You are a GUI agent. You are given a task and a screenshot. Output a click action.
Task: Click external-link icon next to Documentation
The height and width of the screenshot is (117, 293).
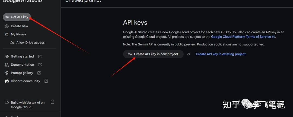pos(40,65)
